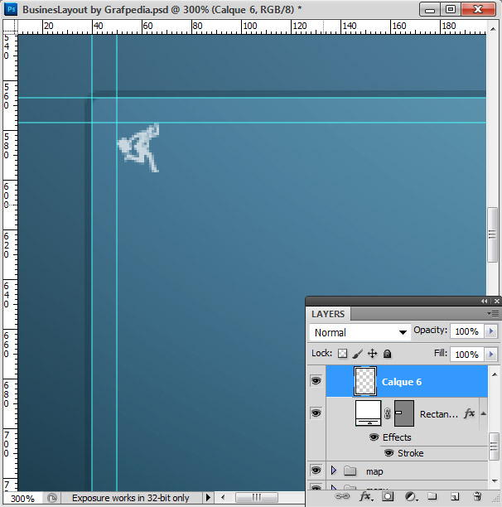
Task: Toggle visibility of Stroke effect
Action: 389,453
